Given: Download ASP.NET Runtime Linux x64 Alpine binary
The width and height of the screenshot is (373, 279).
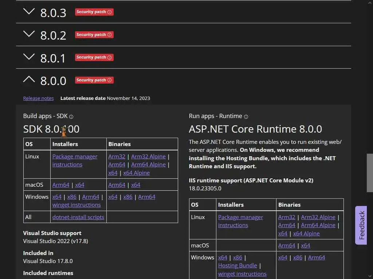Looking at the screenshot, I should pyautogui.click(x=306, y=234).
